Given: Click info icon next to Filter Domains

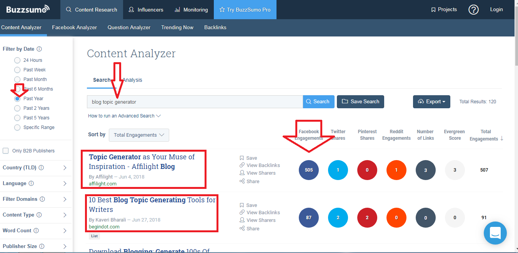Looking at the screenshot, I should click(x=42, y=199).
